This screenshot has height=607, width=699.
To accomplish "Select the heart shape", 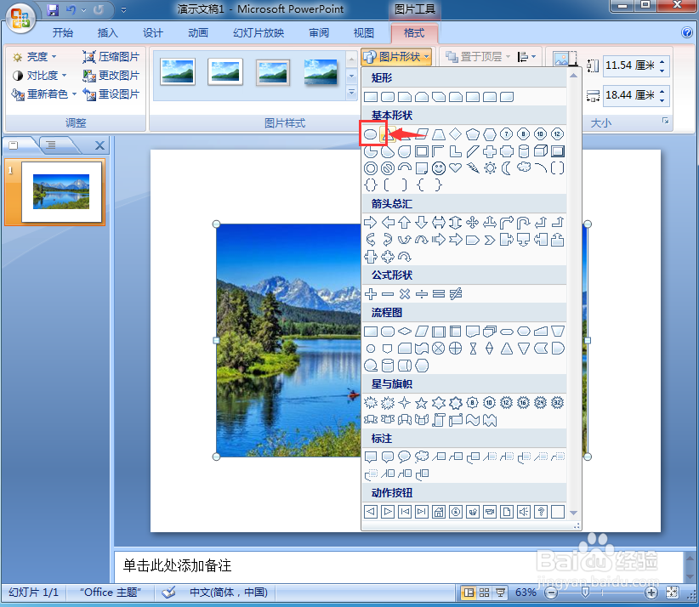I will click(455, 168).
